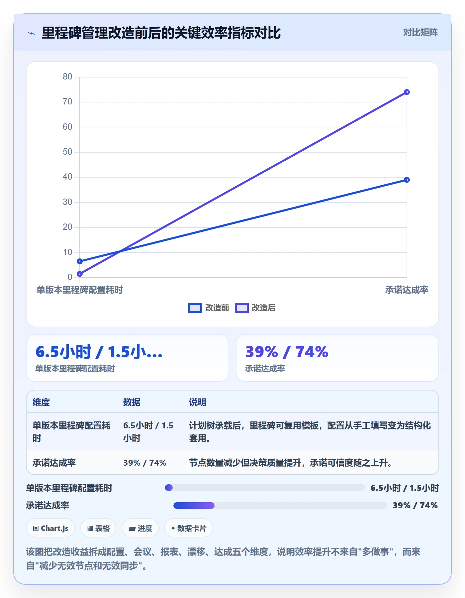Image resolution: width=465 pixels, height=598 pixels.
Task: Click the bar icon in 进度 chip
Action: 132,528
